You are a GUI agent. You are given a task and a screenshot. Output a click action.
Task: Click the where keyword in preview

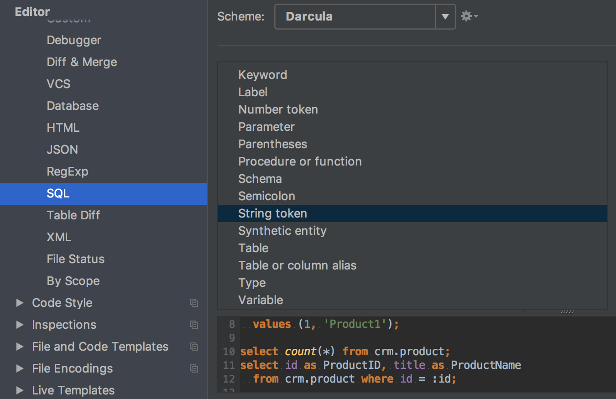coord(377,379)
